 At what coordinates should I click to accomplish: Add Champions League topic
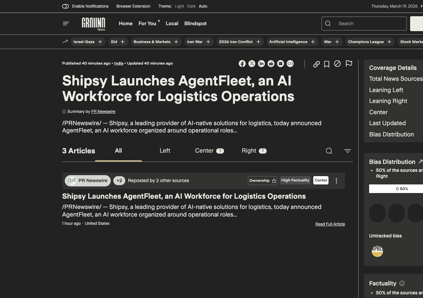[x=389, y=42]
